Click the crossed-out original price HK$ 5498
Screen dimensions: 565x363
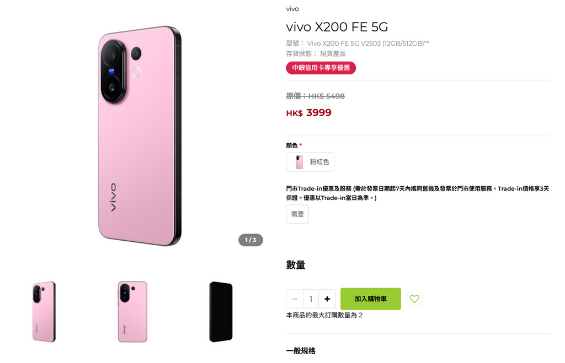pos(315,96)
